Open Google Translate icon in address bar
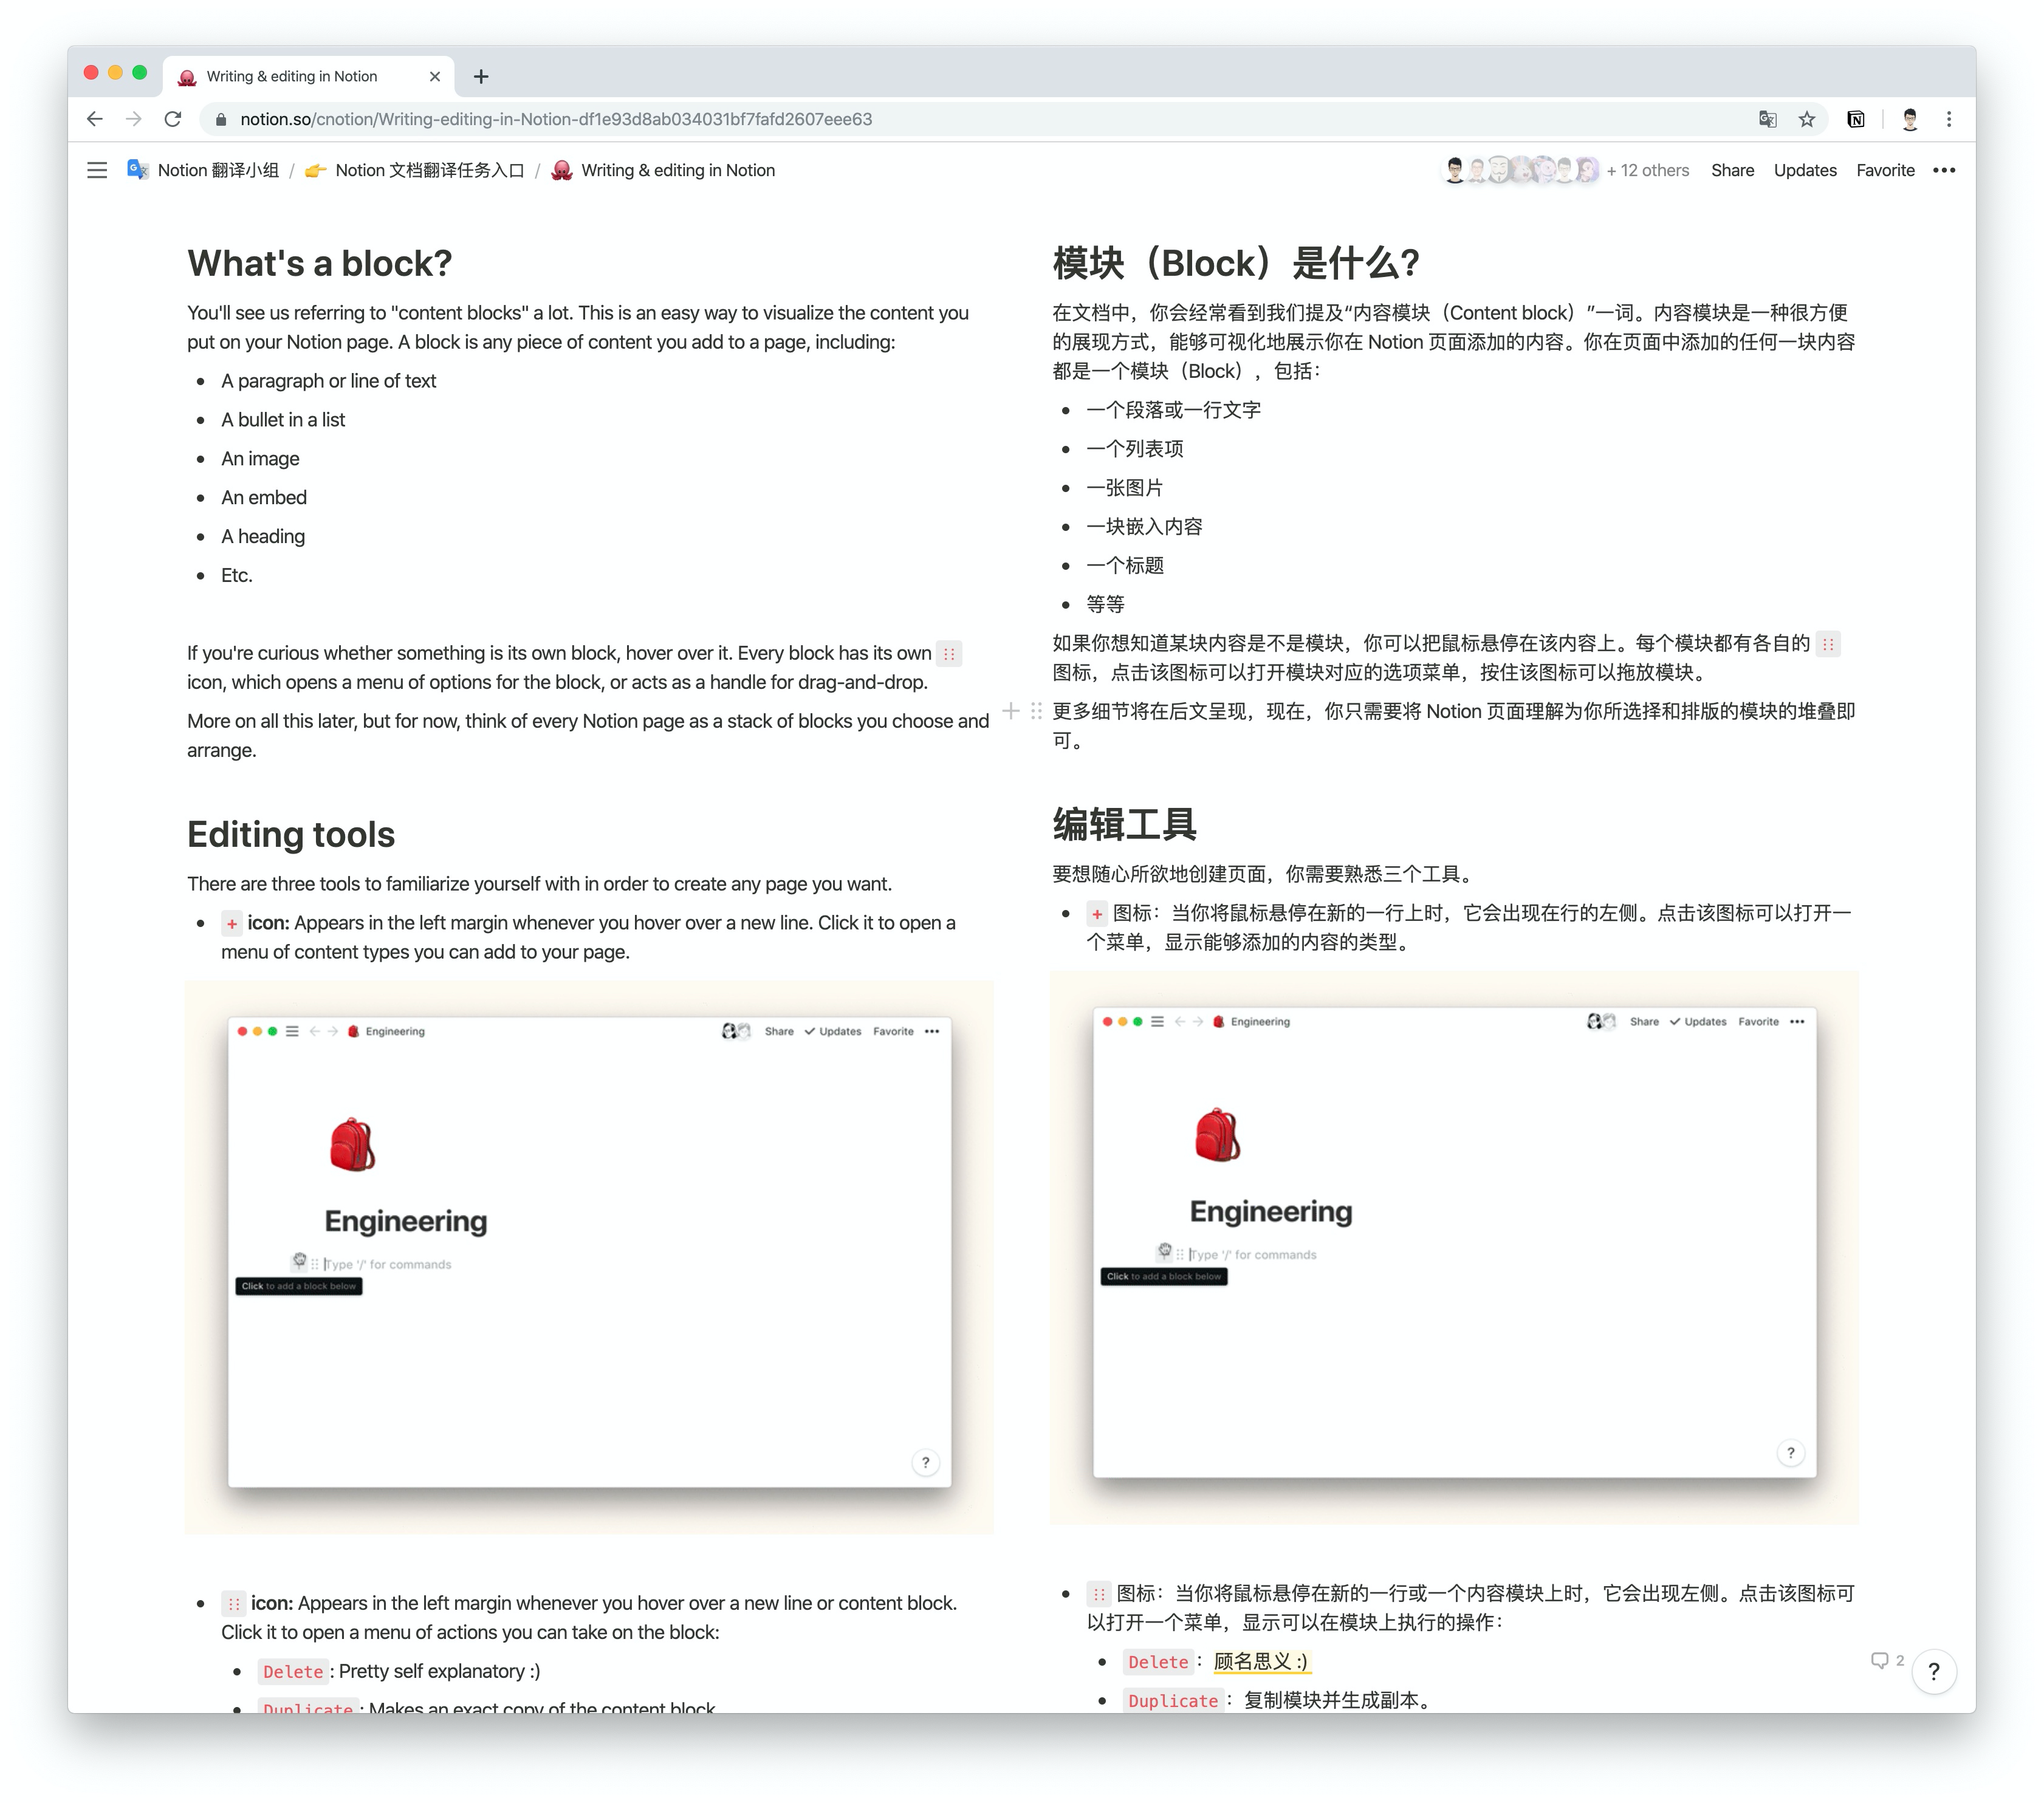The height and width of the screenshot is (1803, 2044). [1767, 119]
